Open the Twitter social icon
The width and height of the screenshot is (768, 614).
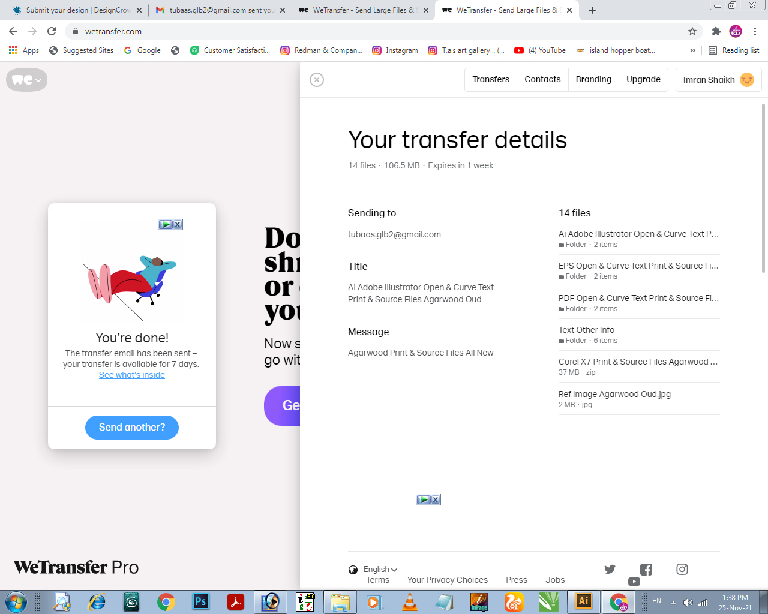[x=610, y=569]
